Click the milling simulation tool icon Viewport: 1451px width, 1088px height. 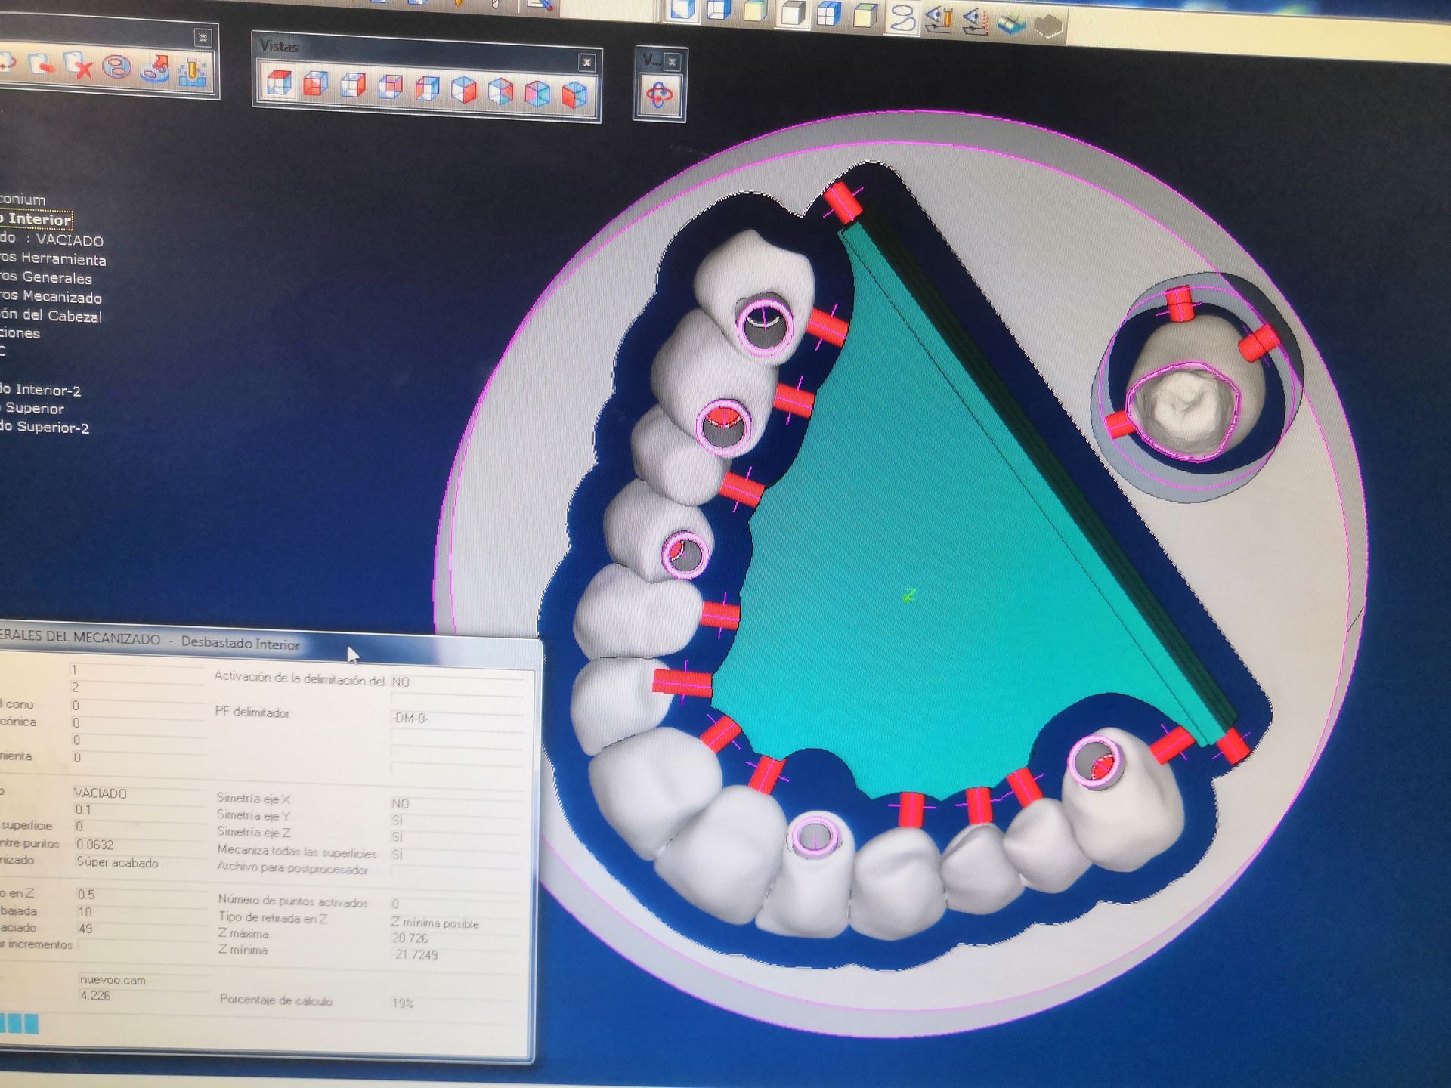click(x=192, y=72)
